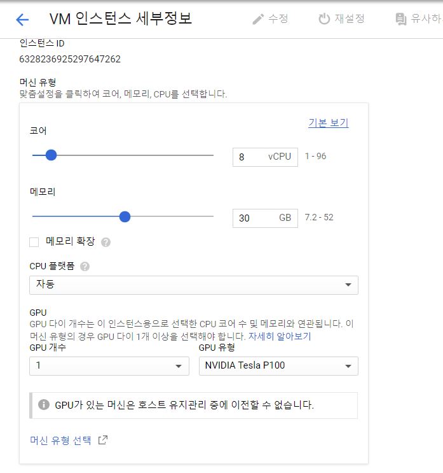The width and height of the screenshot is (443, 473).
Task: Click the power reset icon
Action: tap(324, 19)
